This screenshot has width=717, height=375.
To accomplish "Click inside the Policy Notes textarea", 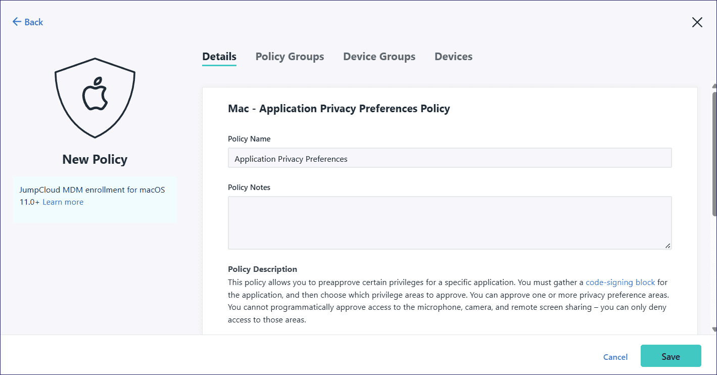I will tap(450, 222).
